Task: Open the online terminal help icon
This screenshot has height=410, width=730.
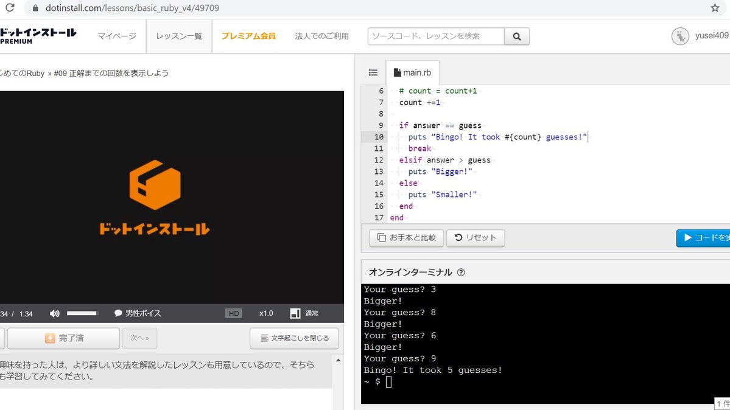Action: click(x=461, y=273)
